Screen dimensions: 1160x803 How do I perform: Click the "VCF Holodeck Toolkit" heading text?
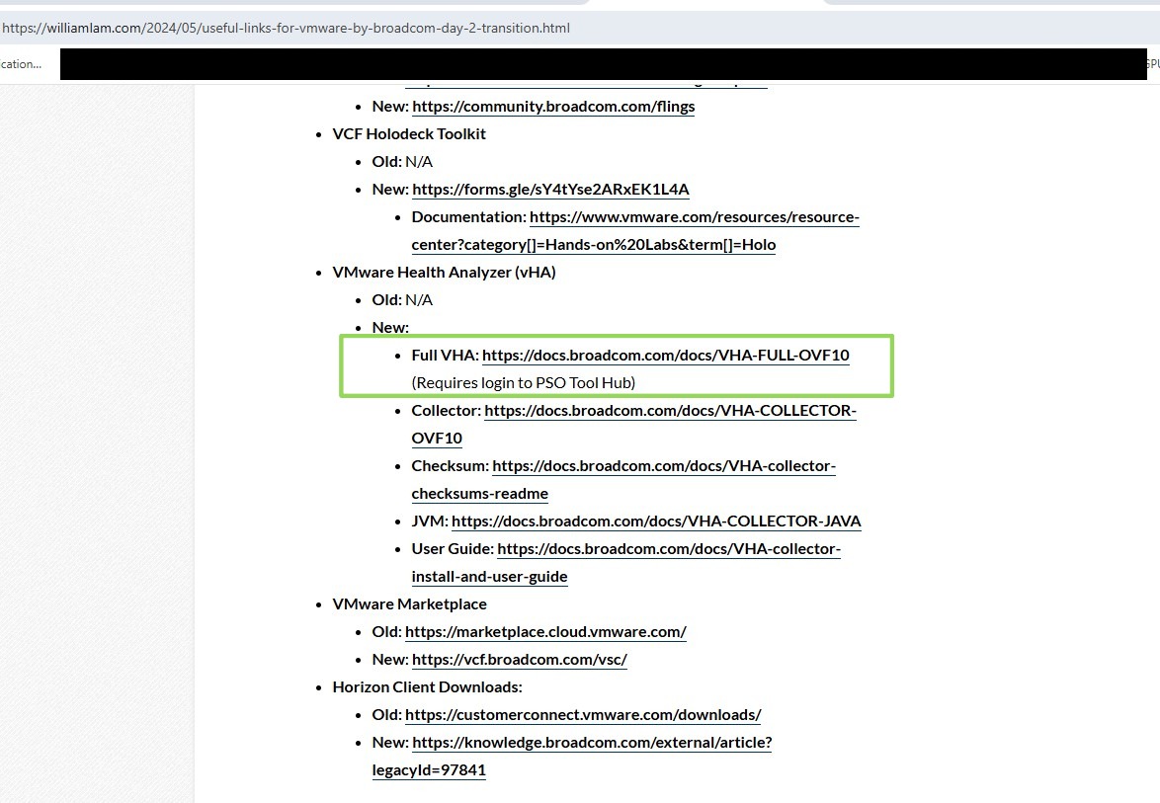pyautogui.click(x=409, y=134)
